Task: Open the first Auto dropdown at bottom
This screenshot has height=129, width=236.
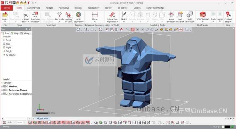Action: (14, 122)
